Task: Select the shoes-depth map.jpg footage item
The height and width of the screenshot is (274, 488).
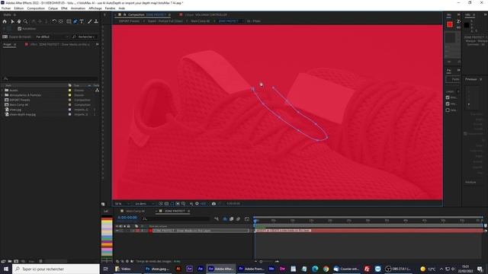Action: (23, 114)
